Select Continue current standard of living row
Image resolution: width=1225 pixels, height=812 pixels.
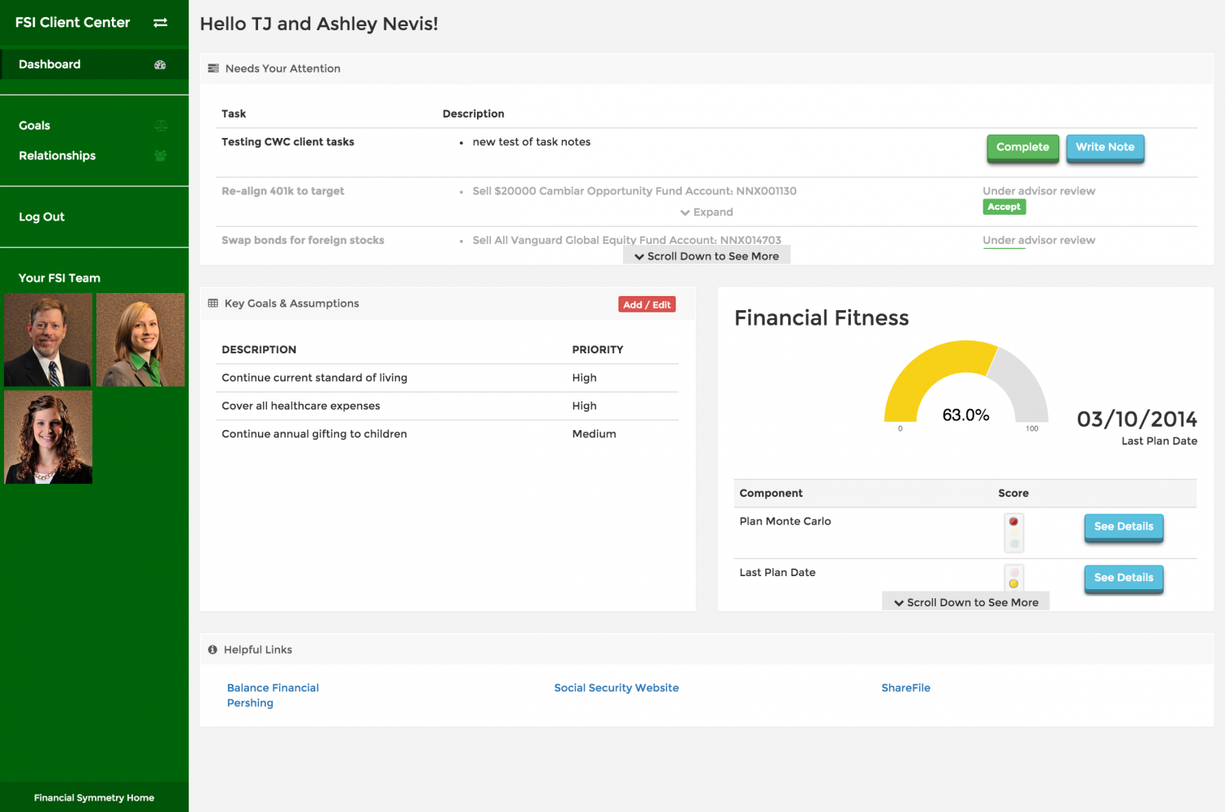tap(448, 378)
